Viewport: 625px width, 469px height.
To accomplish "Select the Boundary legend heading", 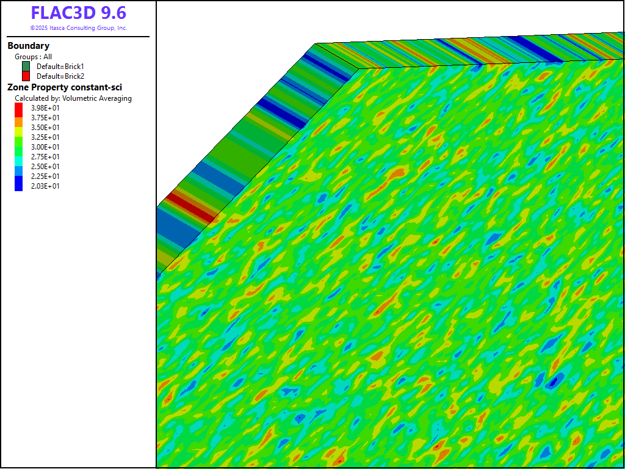I will 29,46.
